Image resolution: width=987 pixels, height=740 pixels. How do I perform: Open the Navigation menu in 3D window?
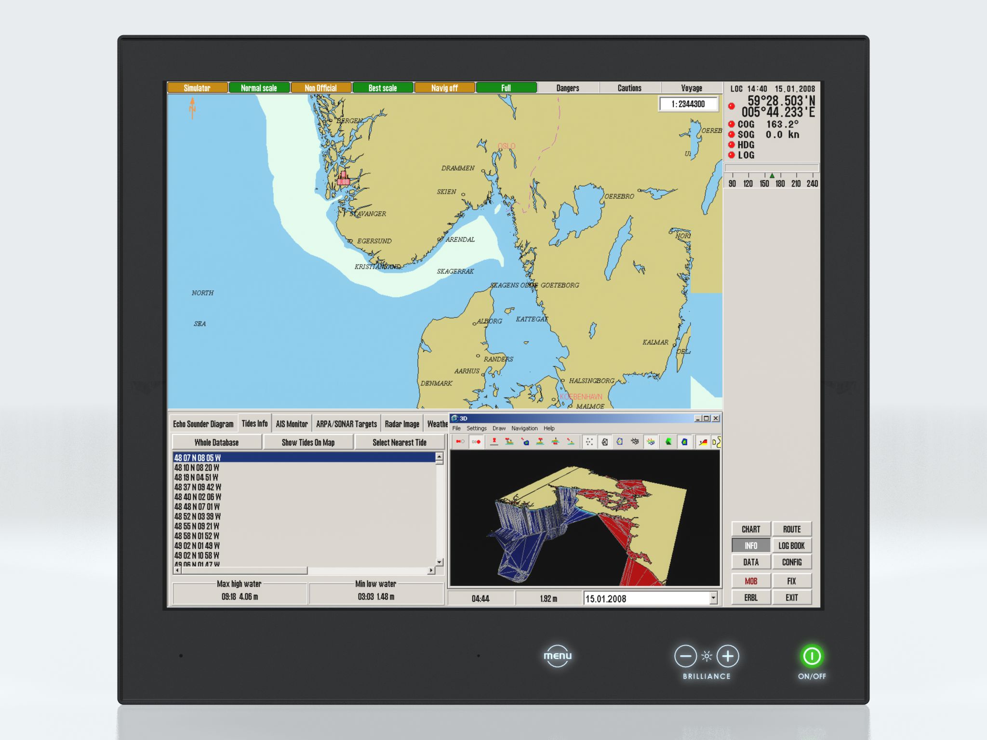click(524, 428)
